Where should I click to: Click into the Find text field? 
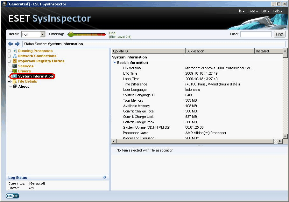click(x=256, y=34)
